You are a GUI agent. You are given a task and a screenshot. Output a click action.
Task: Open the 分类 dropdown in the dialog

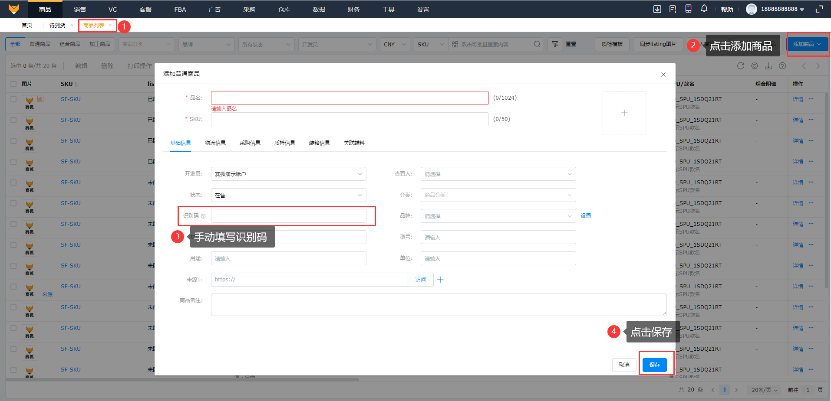[x=498, y=195]
